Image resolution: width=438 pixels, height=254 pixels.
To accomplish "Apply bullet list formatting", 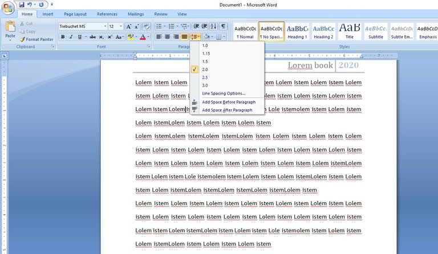I will tap(159, 26).
